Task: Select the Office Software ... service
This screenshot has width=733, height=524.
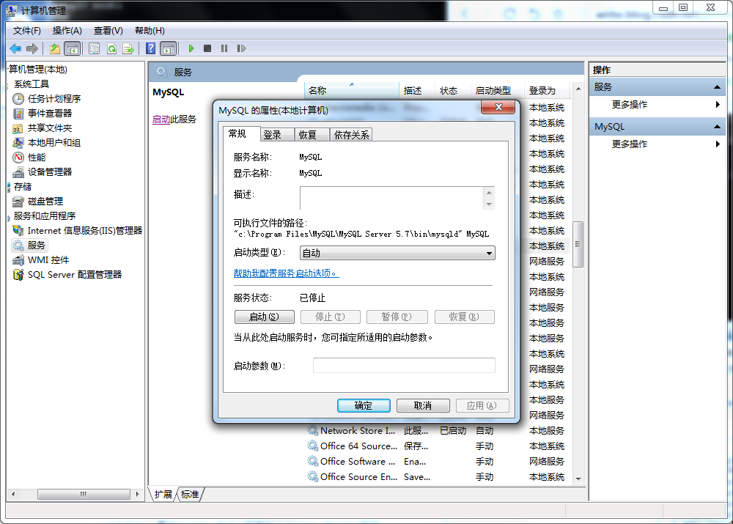Action: (x=439, y=462)
